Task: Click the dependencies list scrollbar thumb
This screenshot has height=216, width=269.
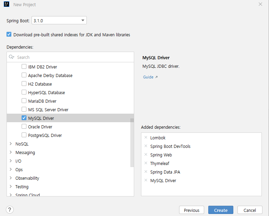Action: pyautogui.click(x=132, y=142)
